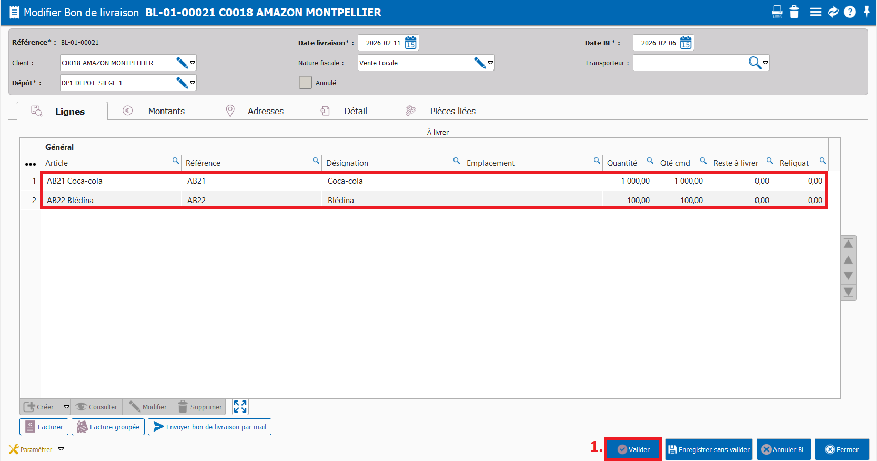Click the expand fullscreen grid icon
Screen dimensions: 877x461
(240, 407)
